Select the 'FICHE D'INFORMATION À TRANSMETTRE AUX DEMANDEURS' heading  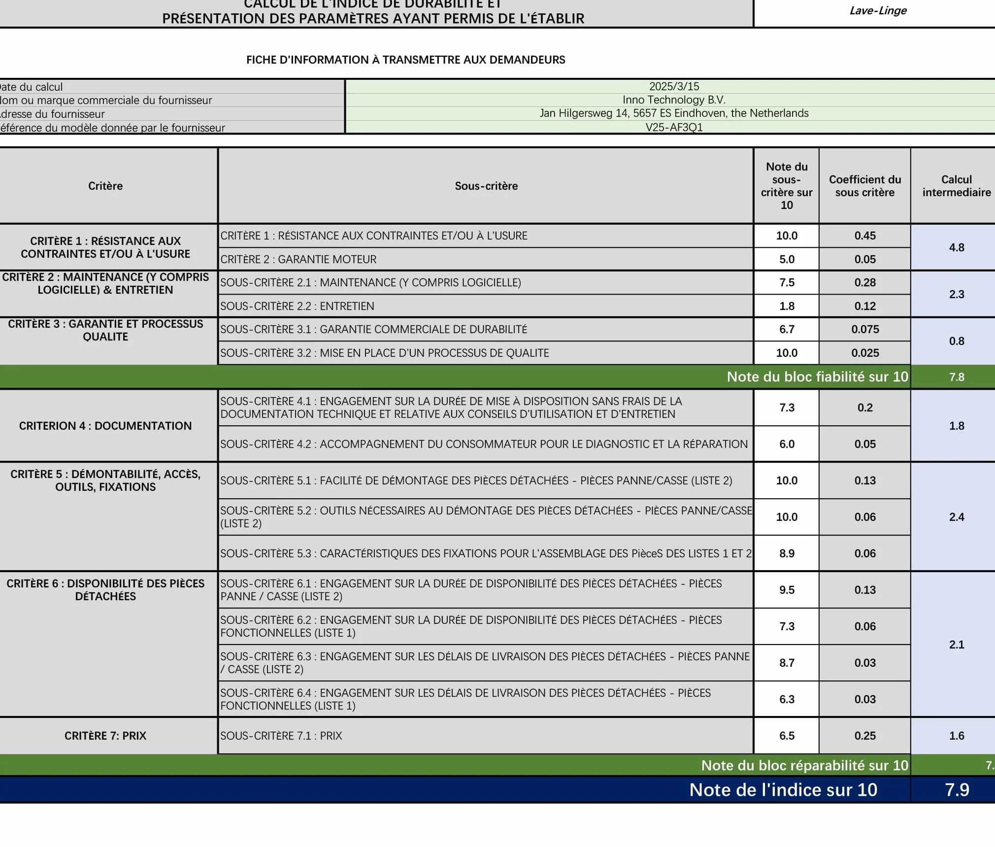pos(405,60)
